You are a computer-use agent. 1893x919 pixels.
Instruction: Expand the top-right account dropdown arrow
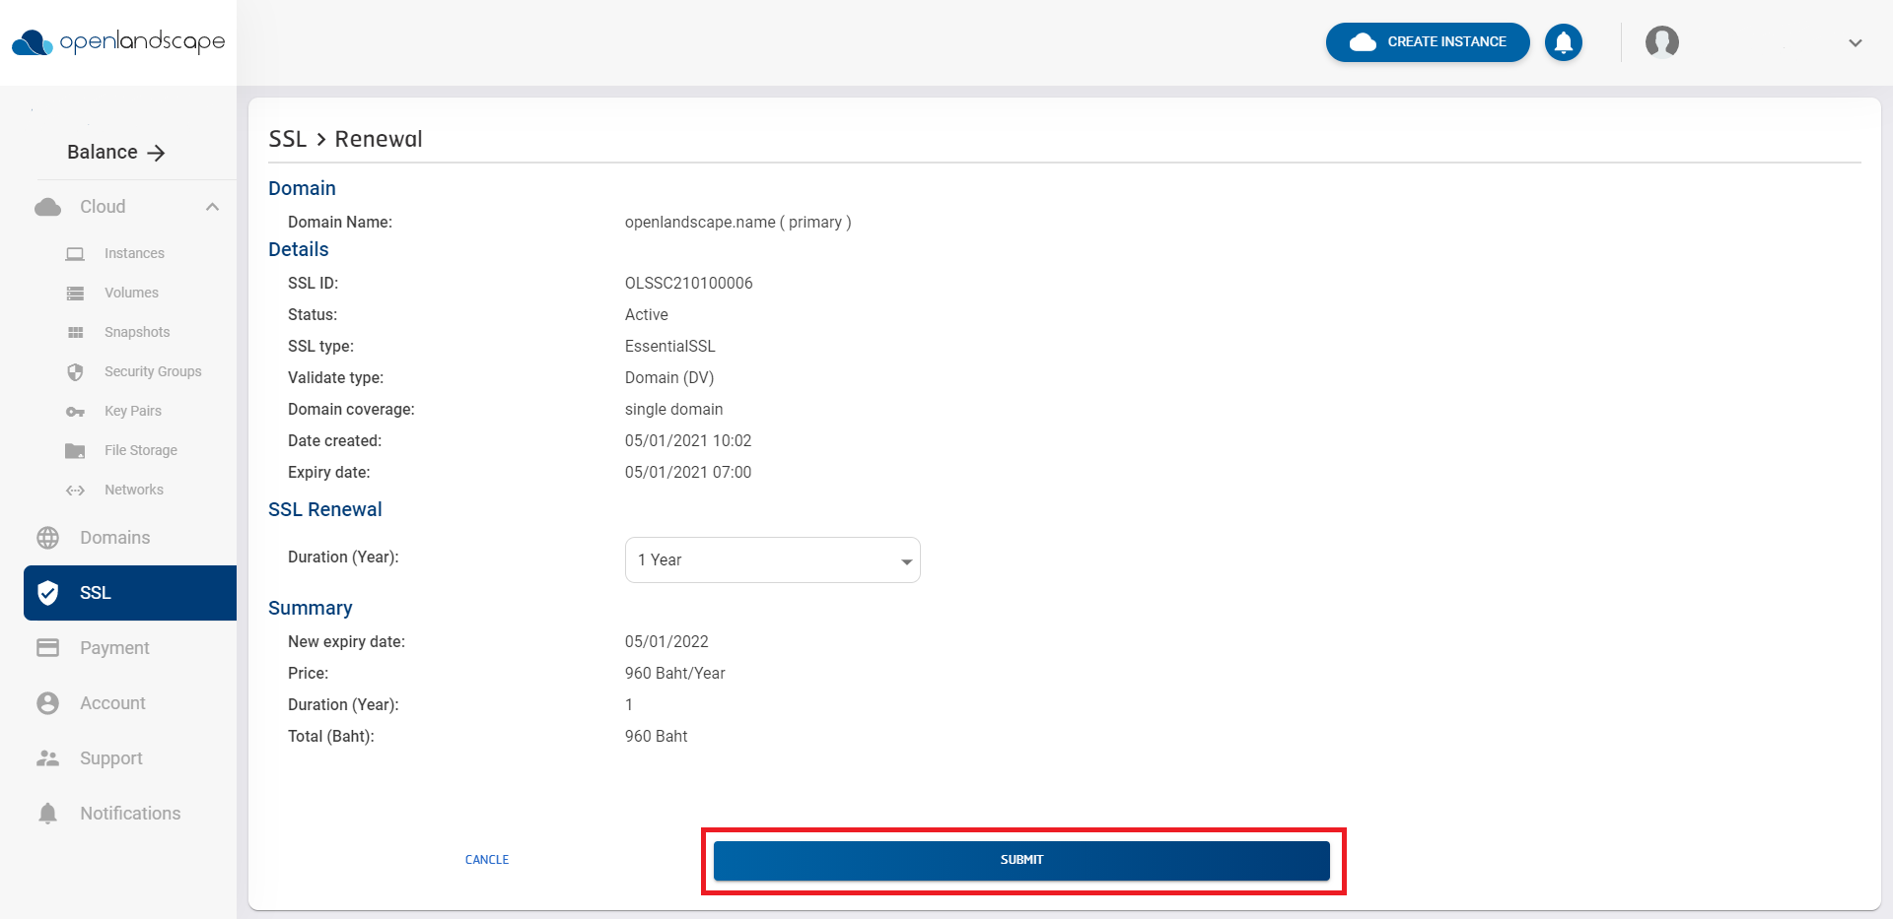[x=1856, y=42]
